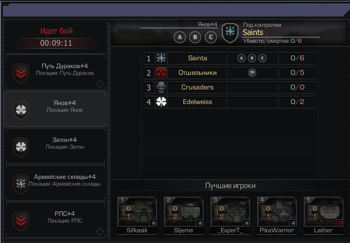The height and width of the screenshot is (243, 350).
Task: Click the Saints shield emblem in the header
Action: tap(230, 33)
